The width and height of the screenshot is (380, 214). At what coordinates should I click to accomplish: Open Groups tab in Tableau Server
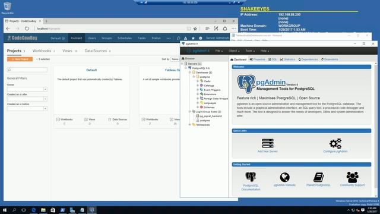coord(107,38)
